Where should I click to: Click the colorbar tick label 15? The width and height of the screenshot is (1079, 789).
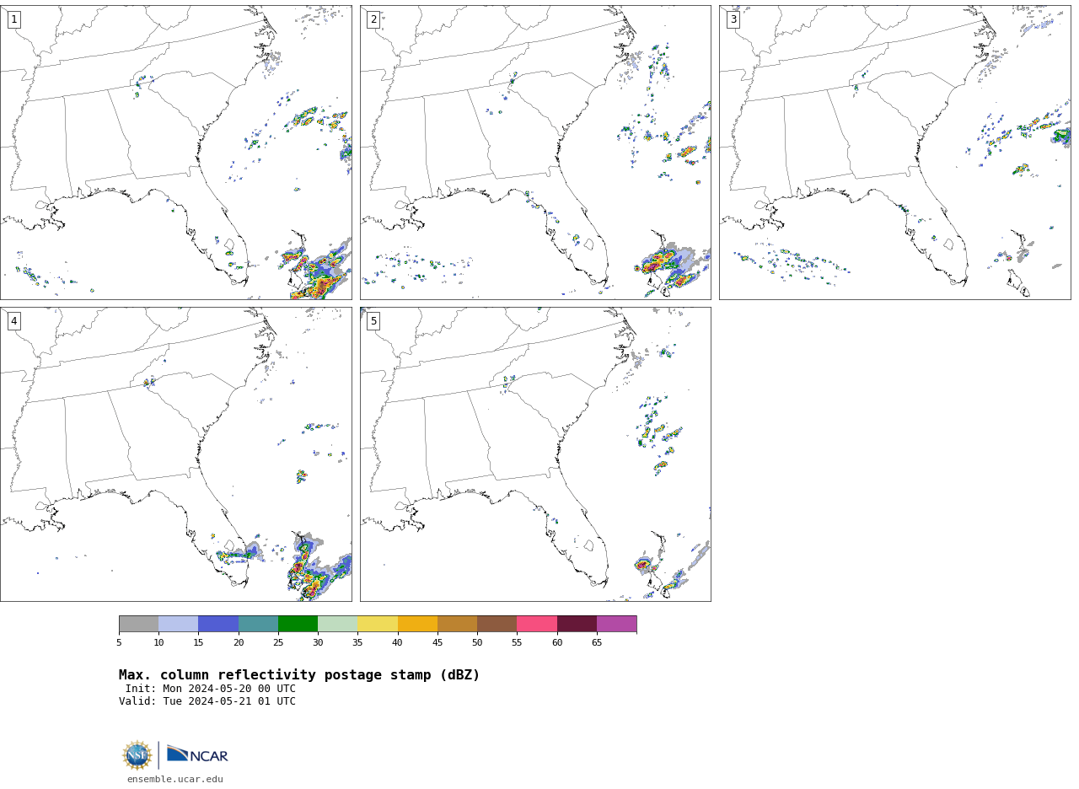click(198, 643)
